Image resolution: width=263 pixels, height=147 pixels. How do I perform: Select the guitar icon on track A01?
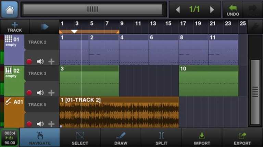(x=9, y=101)
